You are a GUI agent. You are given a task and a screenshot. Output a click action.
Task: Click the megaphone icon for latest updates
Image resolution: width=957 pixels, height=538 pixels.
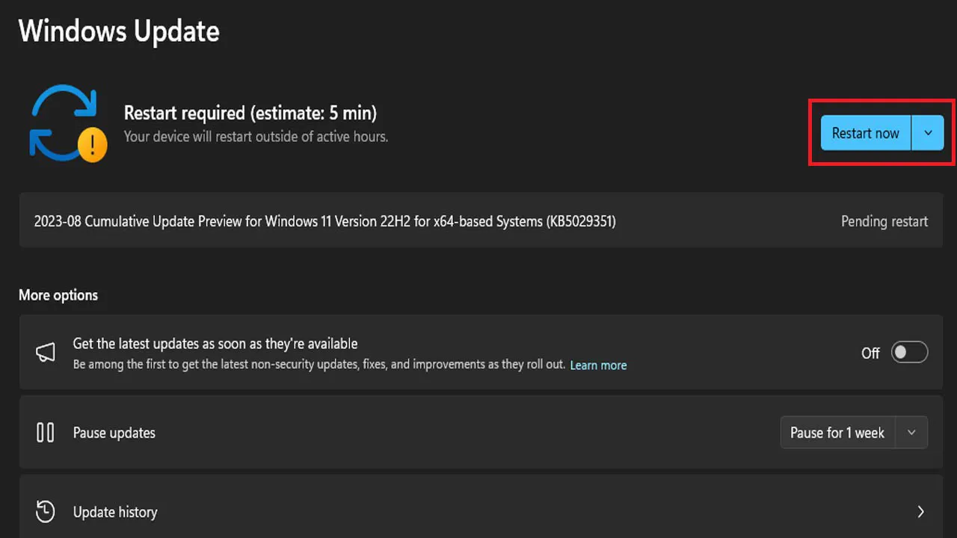[46, 353]
